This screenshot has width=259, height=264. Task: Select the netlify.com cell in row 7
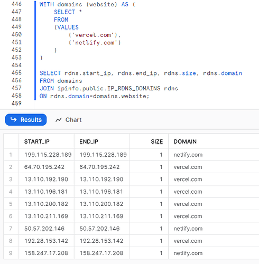point(188,229)
